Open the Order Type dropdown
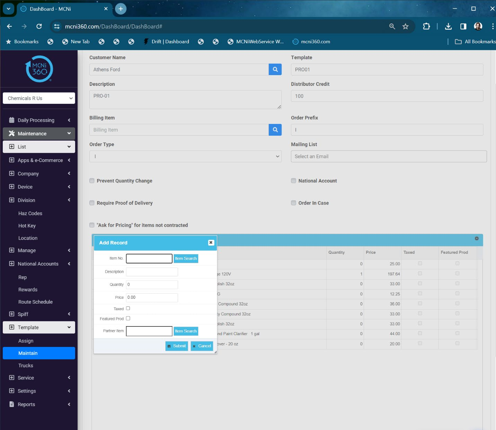The image size is (496, 430). click(x=186, y=156)
